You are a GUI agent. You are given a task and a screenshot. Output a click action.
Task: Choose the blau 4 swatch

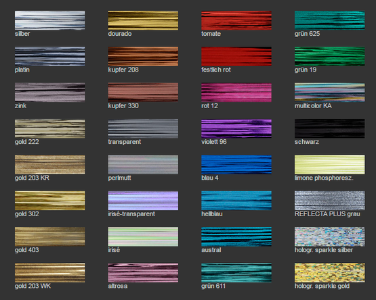pyautogui.click(x=236, y=165)
